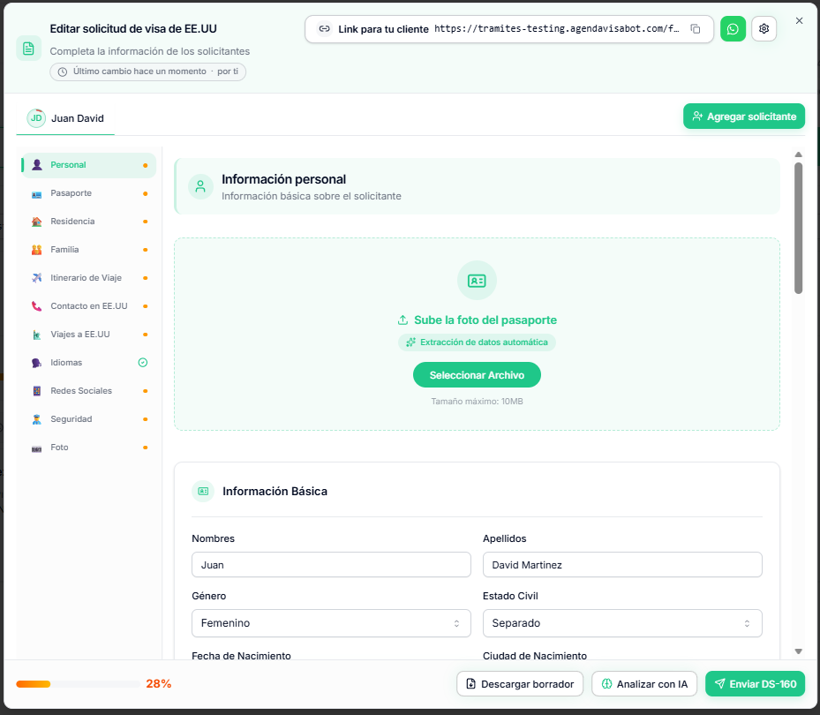Screen dimensions: 820x715
Task: Click the Pasaporte section icon
Action: [x=36, y=193]
